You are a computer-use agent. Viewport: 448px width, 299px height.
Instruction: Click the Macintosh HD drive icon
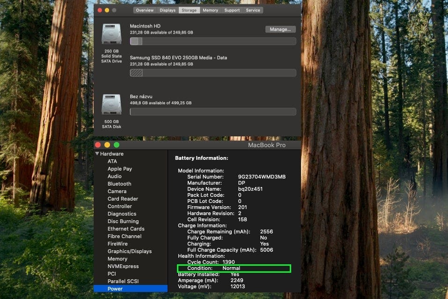tap(111, 34)
